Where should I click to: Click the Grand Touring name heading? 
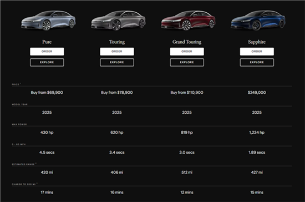point(187,42)
